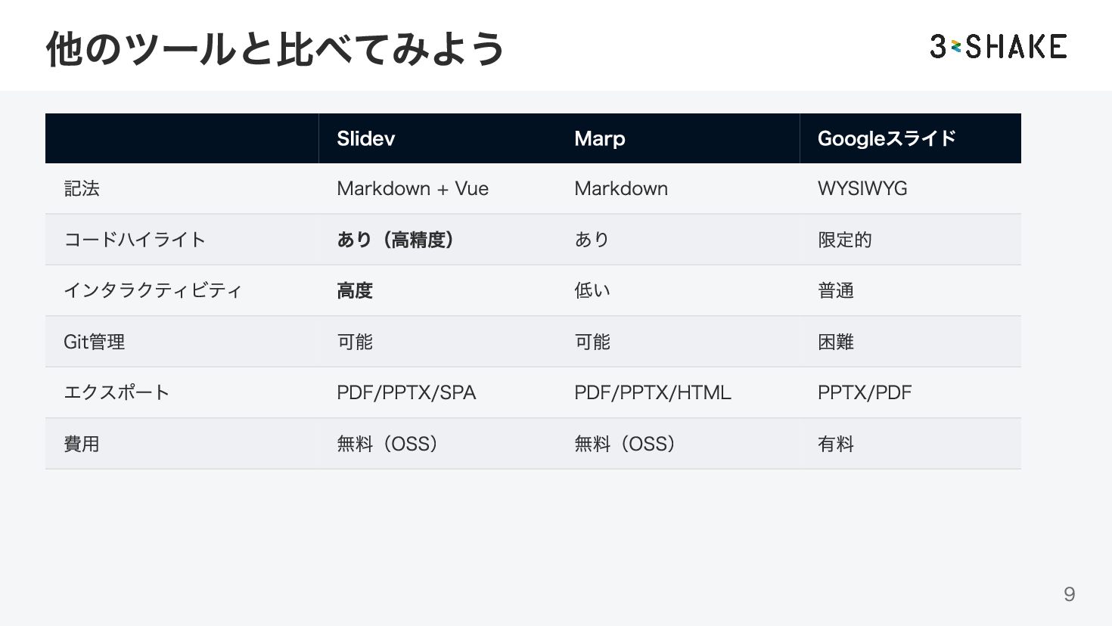Click the 困難 cell
Screen dimensions: 1112x626
point(836,342)
